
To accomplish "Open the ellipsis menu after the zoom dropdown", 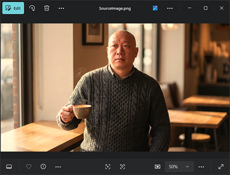I will (201, 167).
